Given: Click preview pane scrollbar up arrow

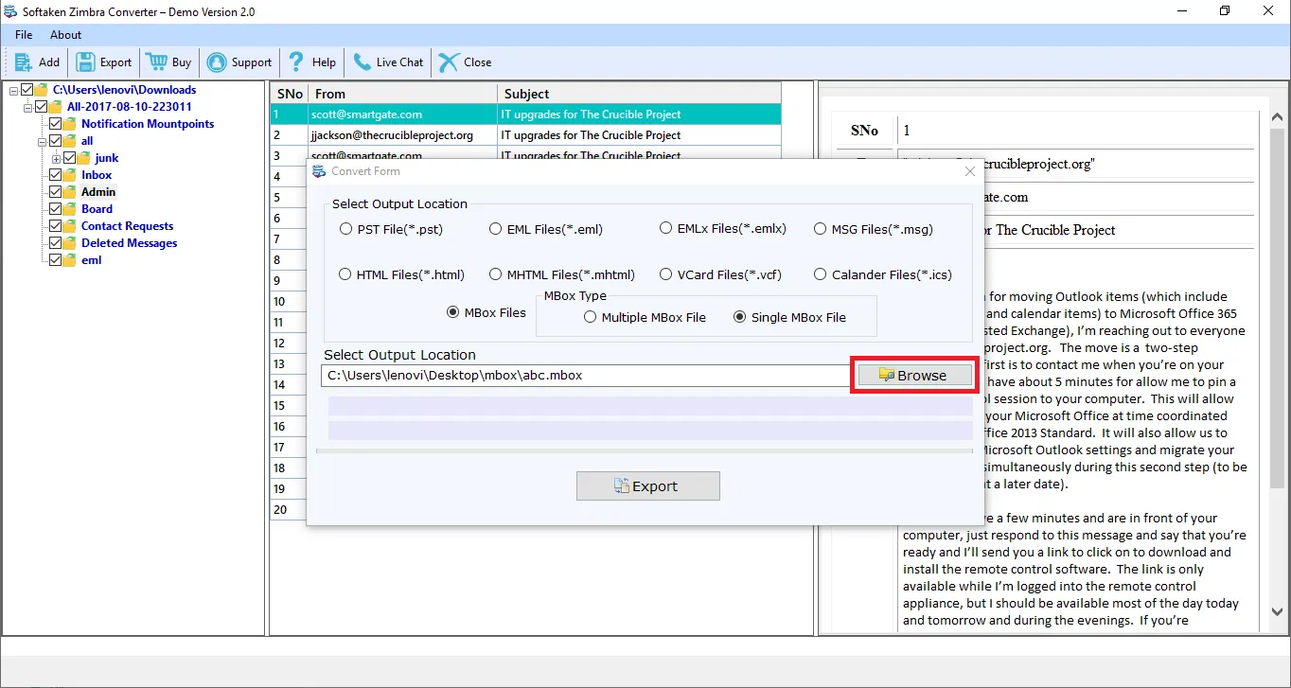Looking at the screenshot, I should pos(1278,119).
